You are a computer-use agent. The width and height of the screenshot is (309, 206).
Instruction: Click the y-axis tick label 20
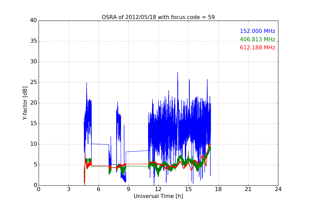coord(33,103)
